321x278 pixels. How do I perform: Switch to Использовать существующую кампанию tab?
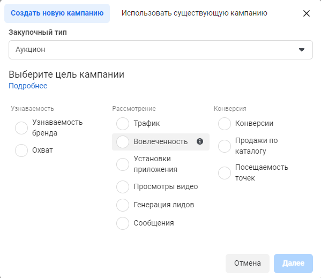(x=195, y=13)
